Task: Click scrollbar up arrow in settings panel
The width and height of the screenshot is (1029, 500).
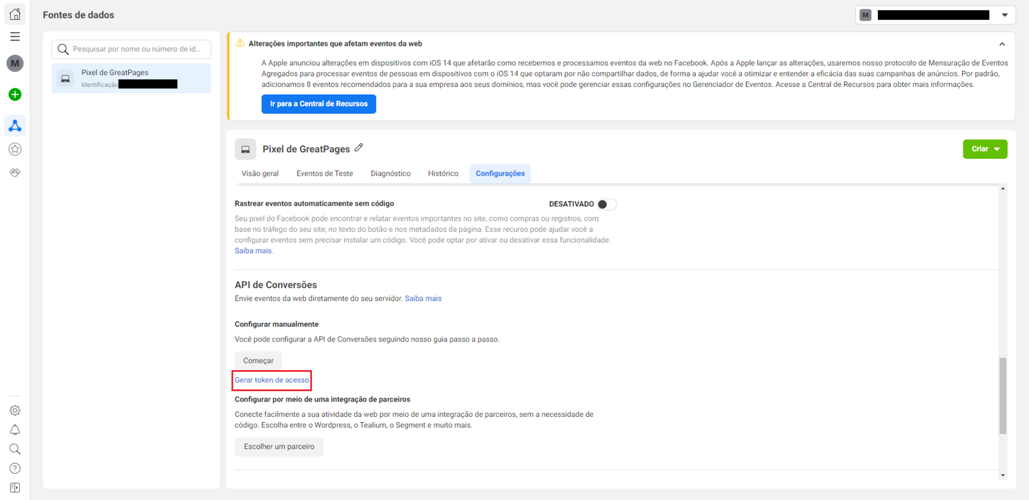Action: point(1003,189)
